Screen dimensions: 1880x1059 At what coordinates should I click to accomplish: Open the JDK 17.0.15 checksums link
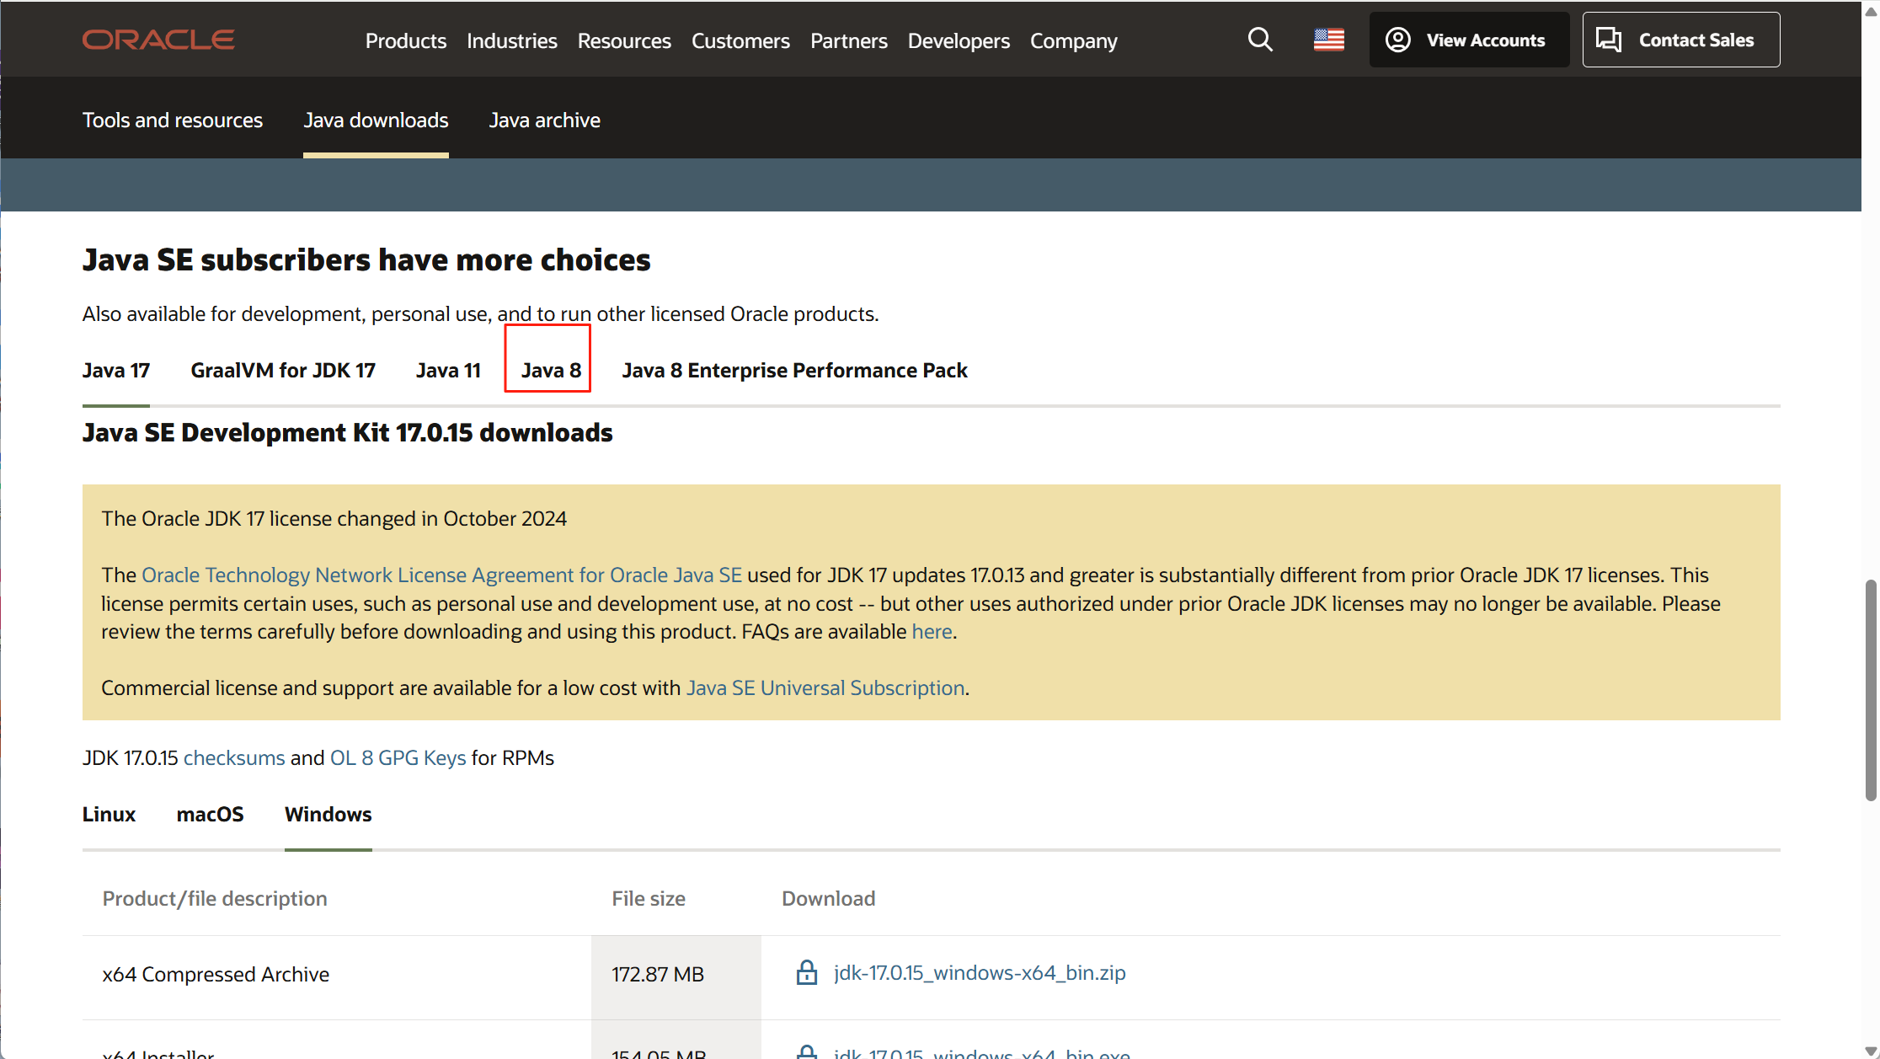point(234,757)
